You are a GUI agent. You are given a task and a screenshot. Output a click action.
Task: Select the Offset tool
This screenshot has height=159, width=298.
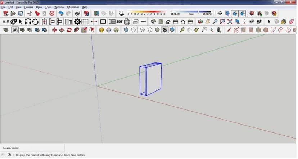click(91, 30)
